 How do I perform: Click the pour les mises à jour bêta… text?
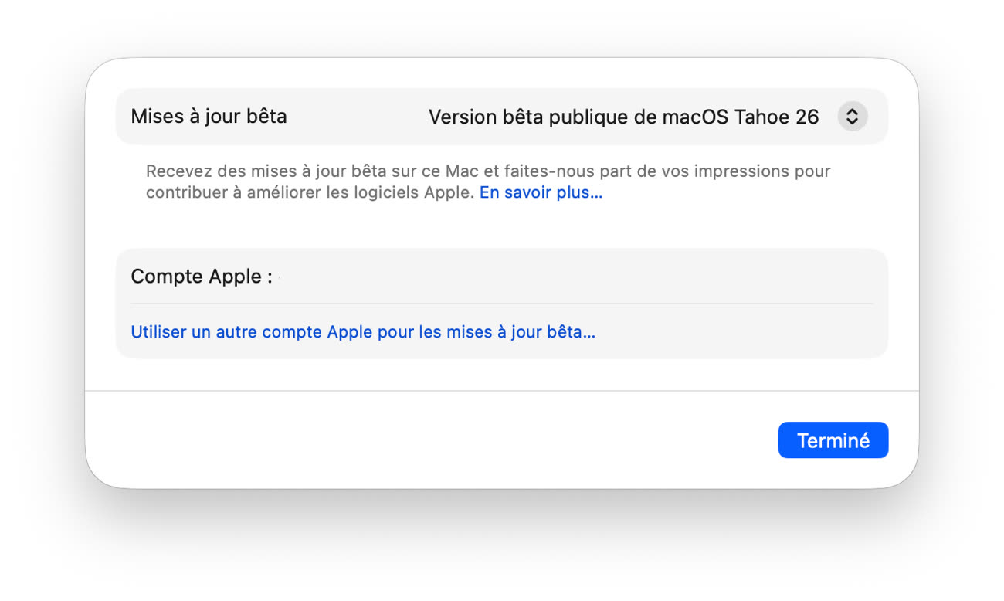[487, 332]
